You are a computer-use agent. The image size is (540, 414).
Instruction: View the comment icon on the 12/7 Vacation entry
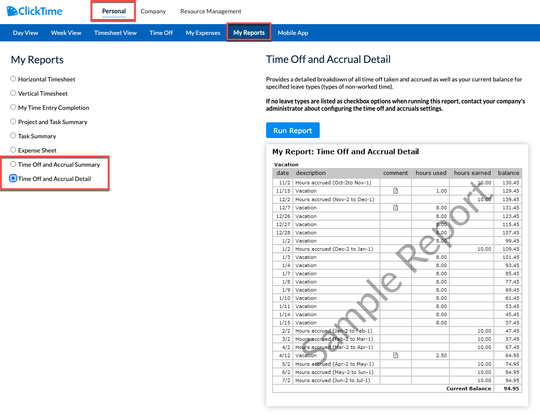(395, 207)
